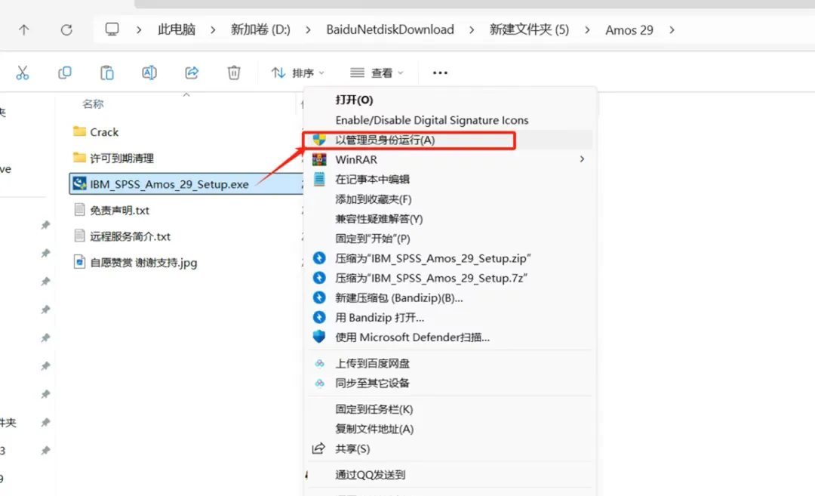Click the 许可到期清理 folder icon
The width and height of the screenshot is (815, 496).
79,158
